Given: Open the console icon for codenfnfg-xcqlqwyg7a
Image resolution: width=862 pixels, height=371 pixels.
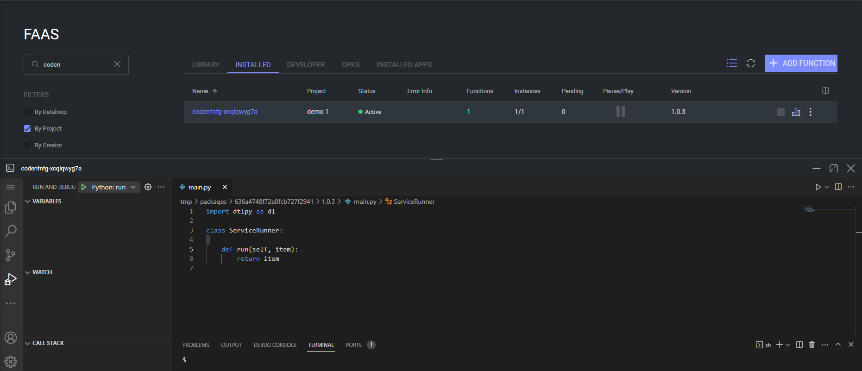Looking at the screenshot, I should click(781, 112).
